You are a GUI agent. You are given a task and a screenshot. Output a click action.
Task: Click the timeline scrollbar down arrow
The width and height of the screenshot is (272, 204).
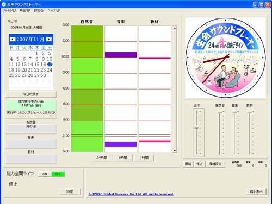coord(175,150)
